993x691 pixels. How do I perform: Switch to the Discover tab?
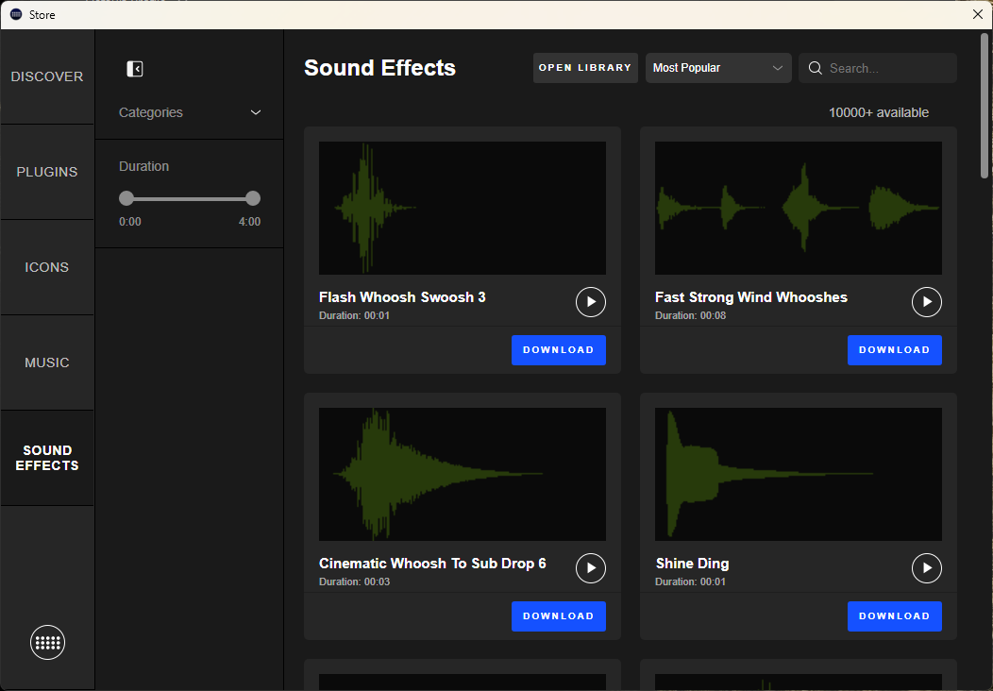47,76
